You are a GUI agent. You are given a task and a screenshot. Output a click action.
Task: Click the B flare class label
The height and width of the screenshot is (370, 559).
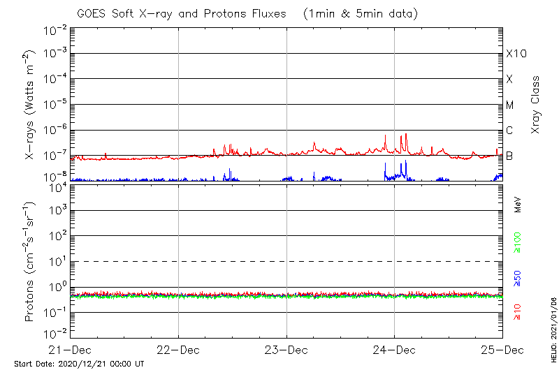coord(509,156)
